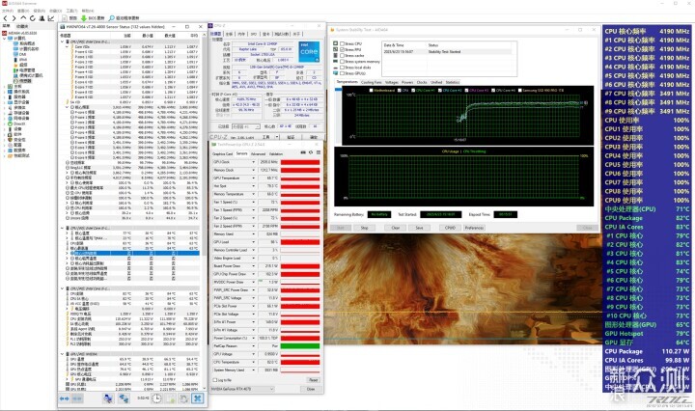Click GPU-Z hamburger menu icon
The width and height of the screenshot is (695, 411).
point(319,152)
